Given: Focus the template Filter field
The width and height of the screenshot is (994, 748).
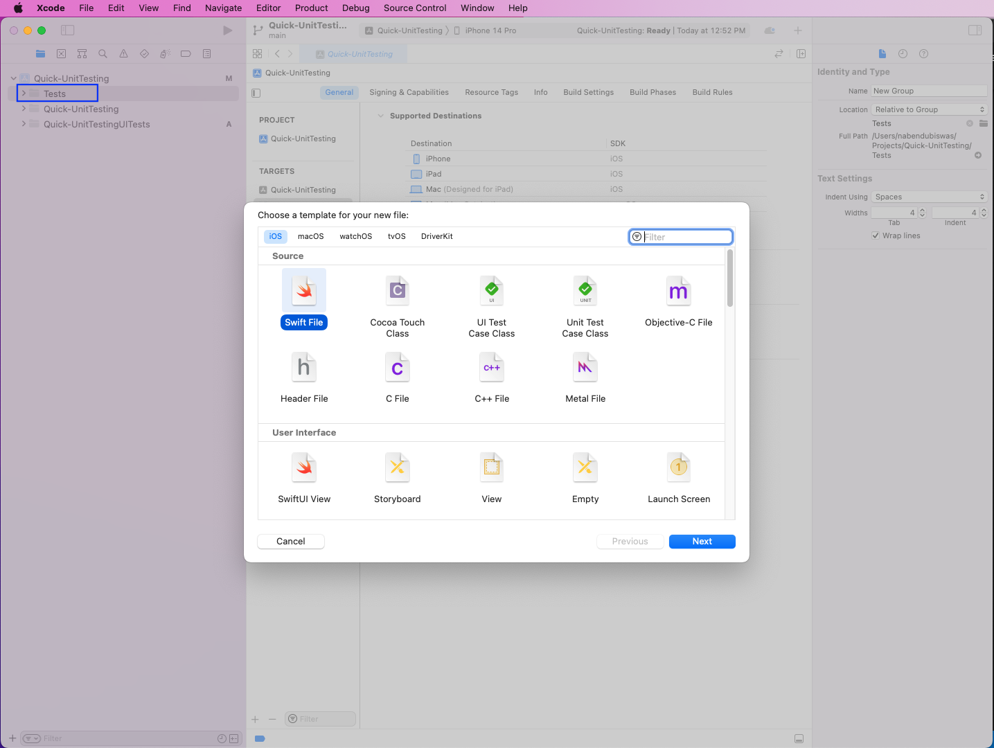Looking at the screenshot, I should [x=681, y=237].
